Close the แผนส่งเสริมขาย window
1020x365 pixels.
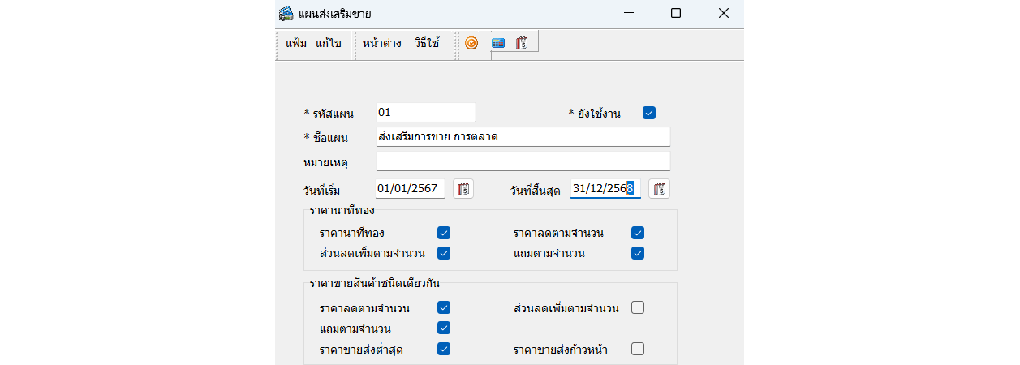(x=724, y=13)
